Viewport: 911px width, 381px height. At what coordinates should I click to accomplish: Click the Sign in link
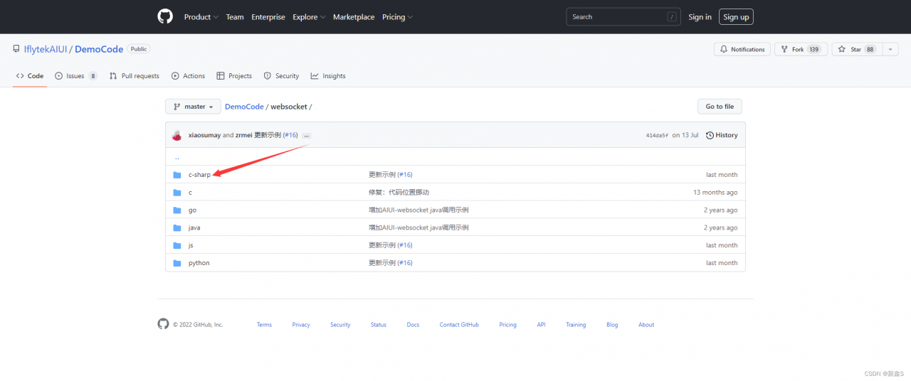pos(700,17)
